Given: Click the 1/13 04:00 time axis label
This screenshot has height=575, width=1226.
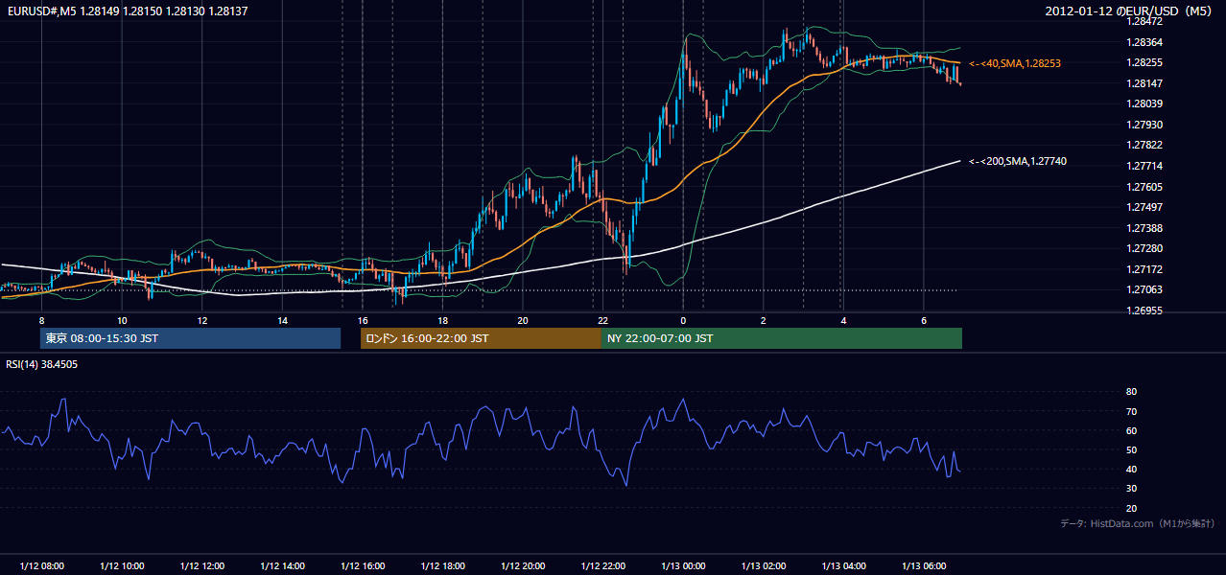Looking at the screenshot, I should pyautogui.click(x=843, y=566).
